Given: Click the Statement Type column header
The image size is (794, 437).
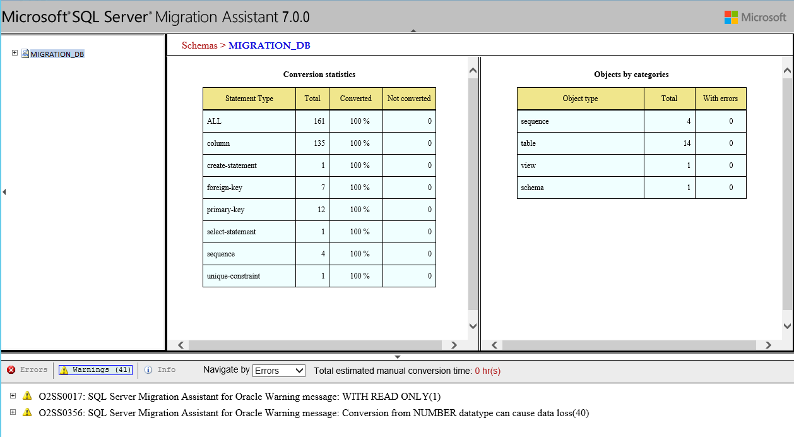Looking at the screenshot, I should click(x=249, y=99).
